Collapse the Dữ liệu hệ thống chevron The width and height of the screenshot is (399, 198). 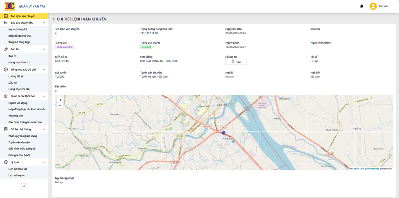tap(44, 129)
